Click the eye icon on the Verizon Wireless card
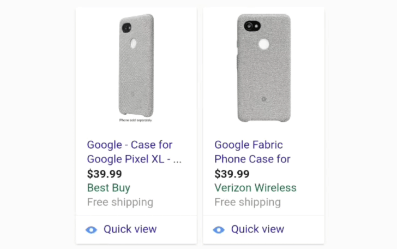397x249 pixels. coord(219,230)
